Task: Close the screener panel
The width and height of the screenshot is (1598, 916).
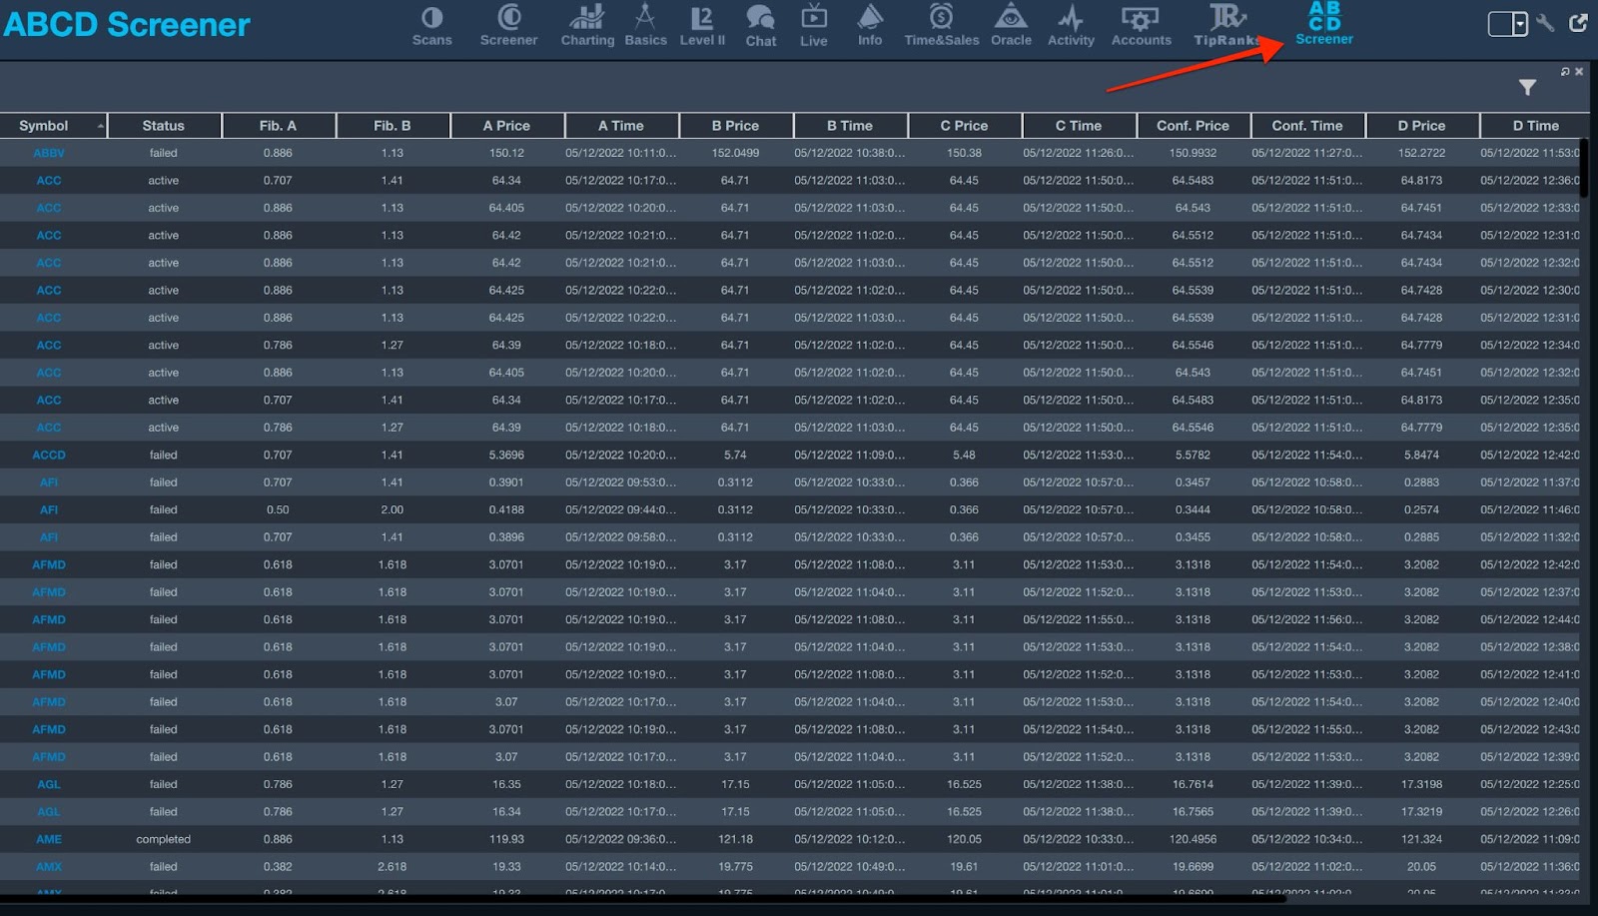Action: [1579, 71]
